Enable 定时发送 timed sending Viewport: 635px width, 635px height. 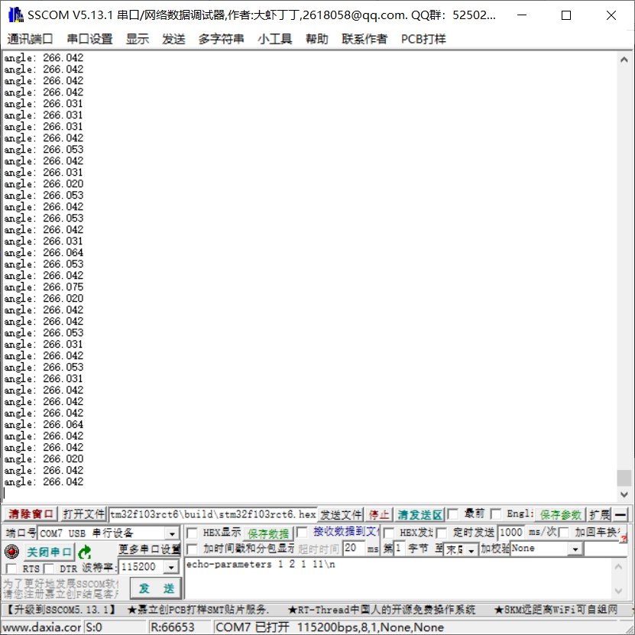[x=440, y=532]
